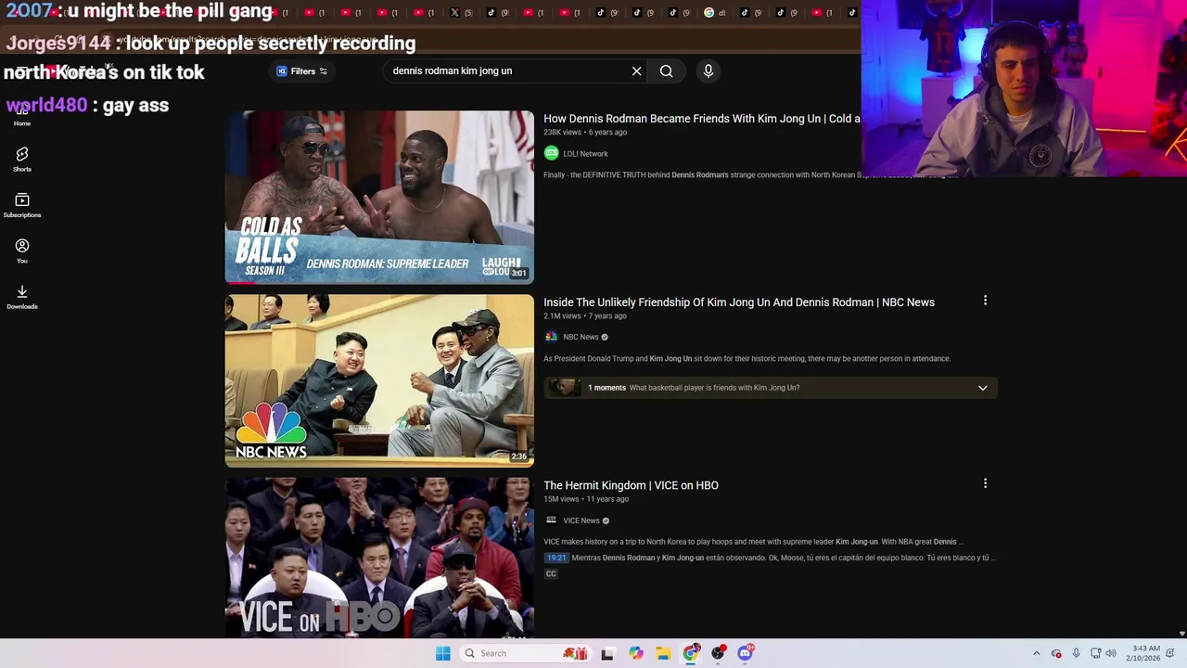Click the system tray microphone icon

click(x=1076, y=653)
